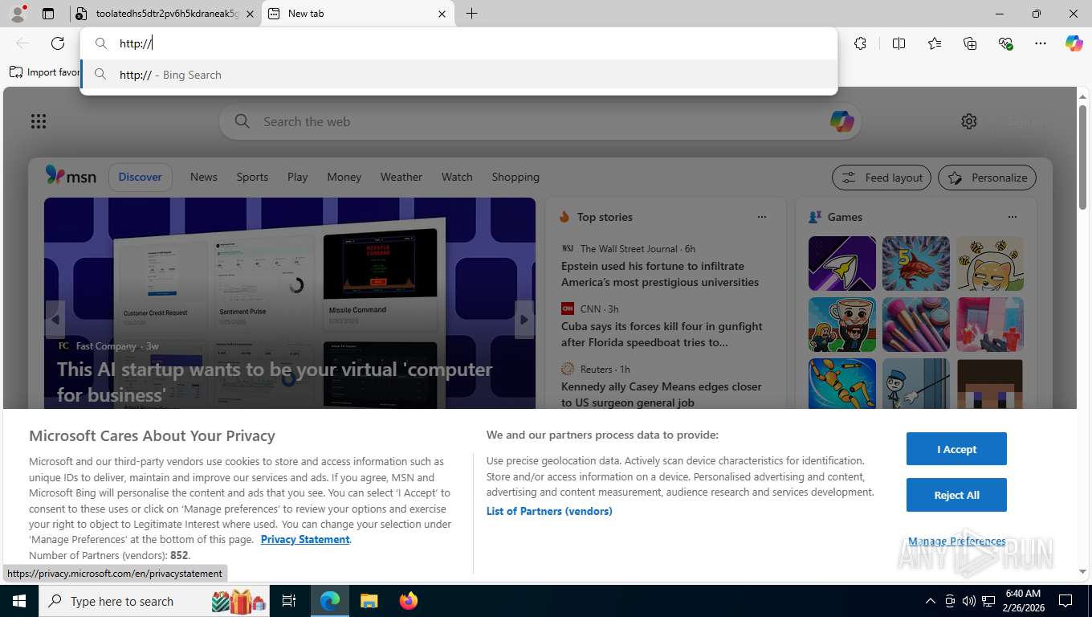Launch the fish number 5 game thumbnail

pos(916,264)
